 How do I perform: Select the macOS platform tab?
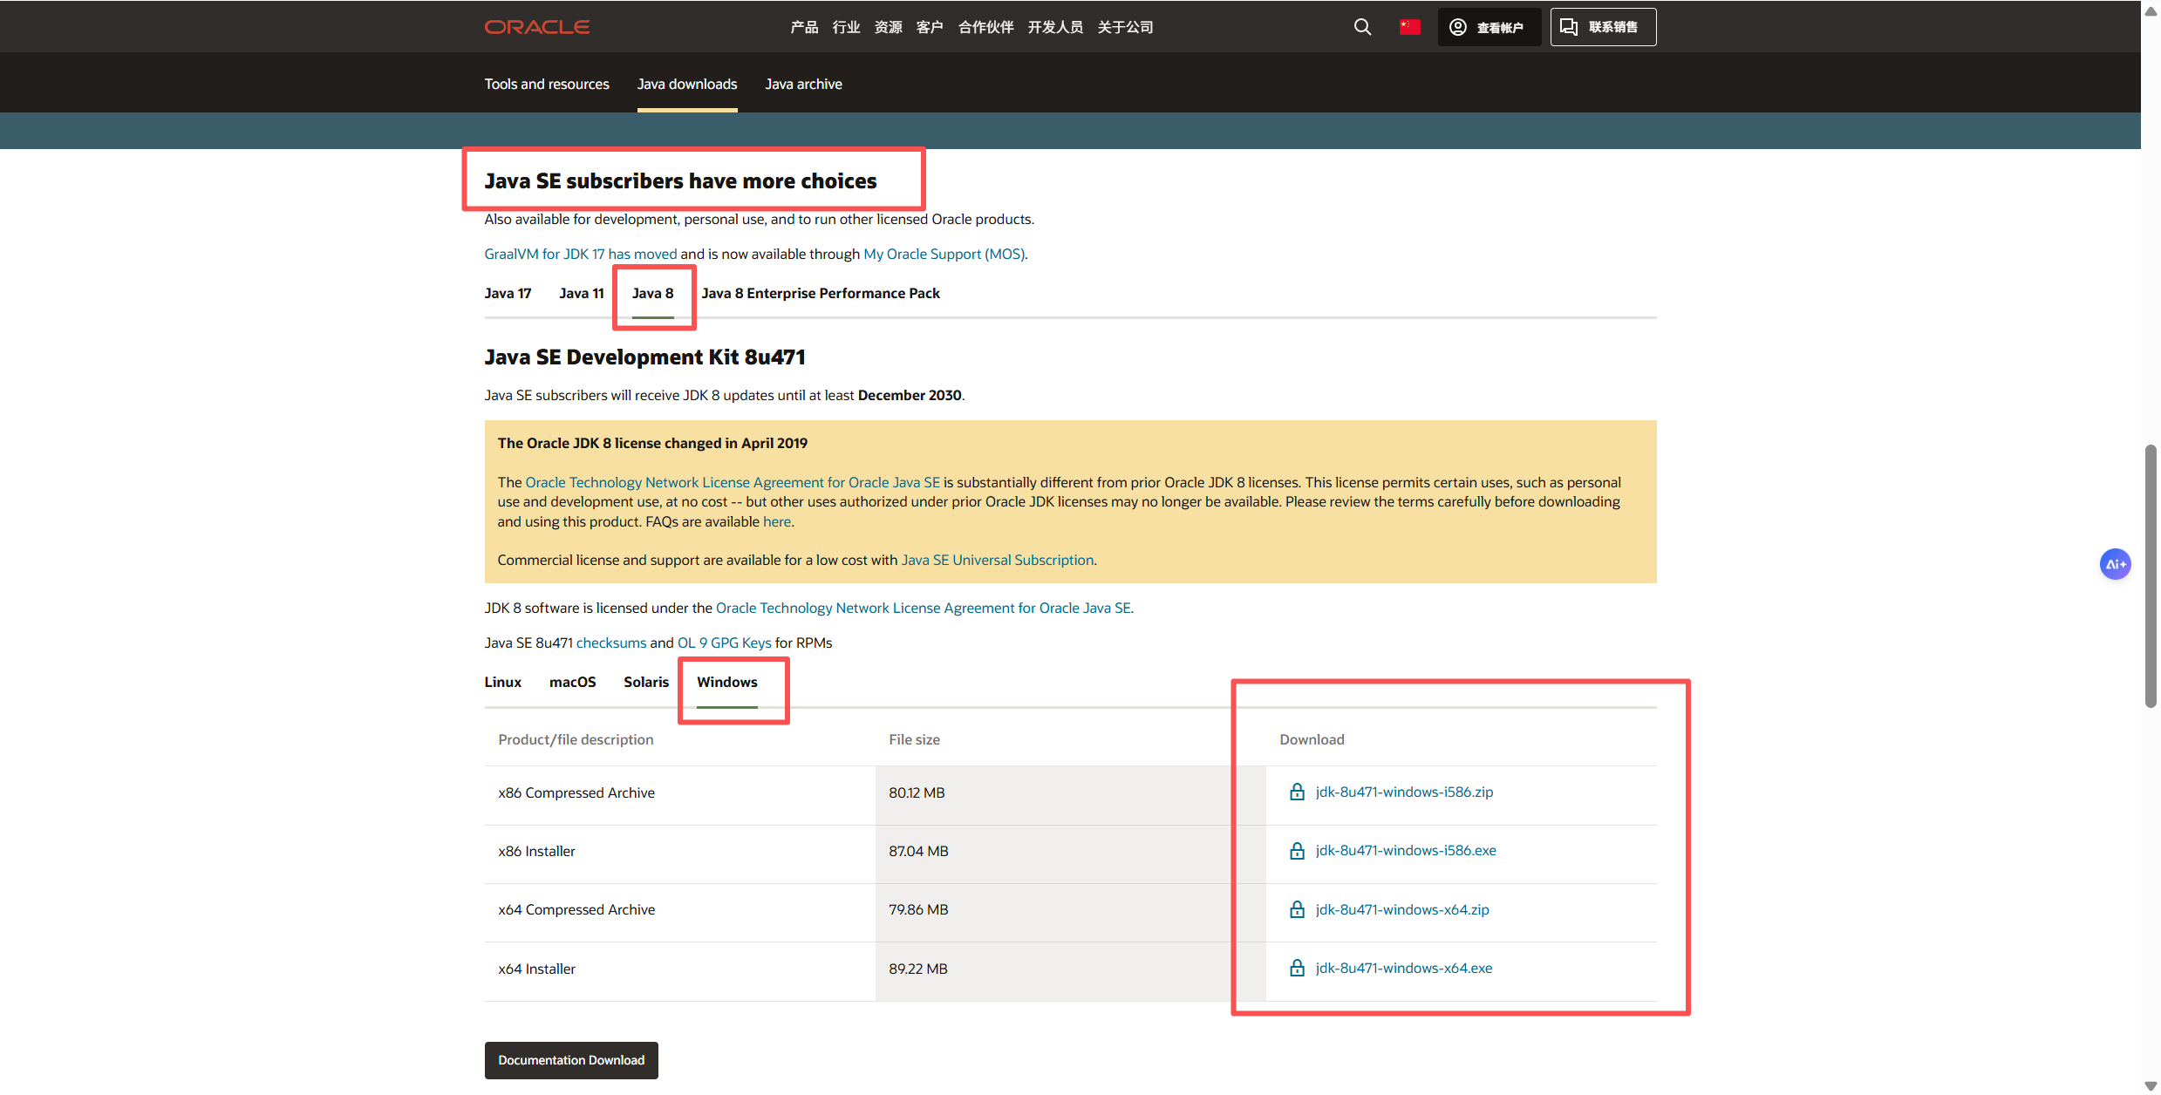pyautogui.click(x=572, y=682)
